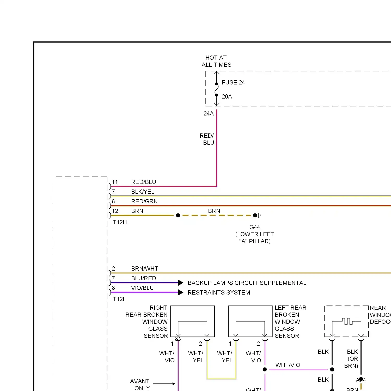
Task: Click the 'REAR WINDOW DEFOGGER' label
Action: click(x=380, y=315)
